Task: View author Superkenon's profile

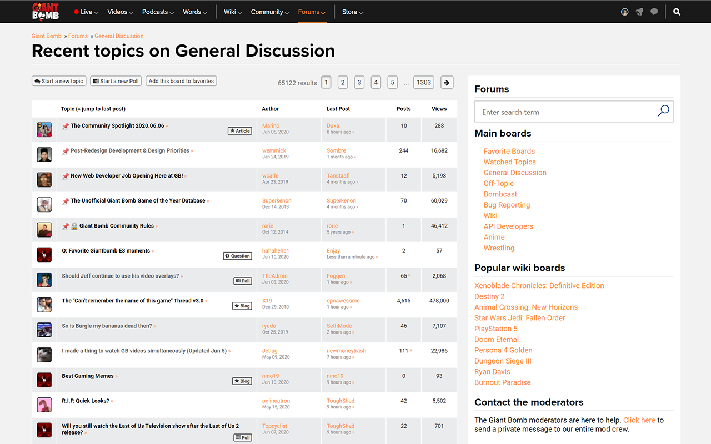Action: [277, 201]
